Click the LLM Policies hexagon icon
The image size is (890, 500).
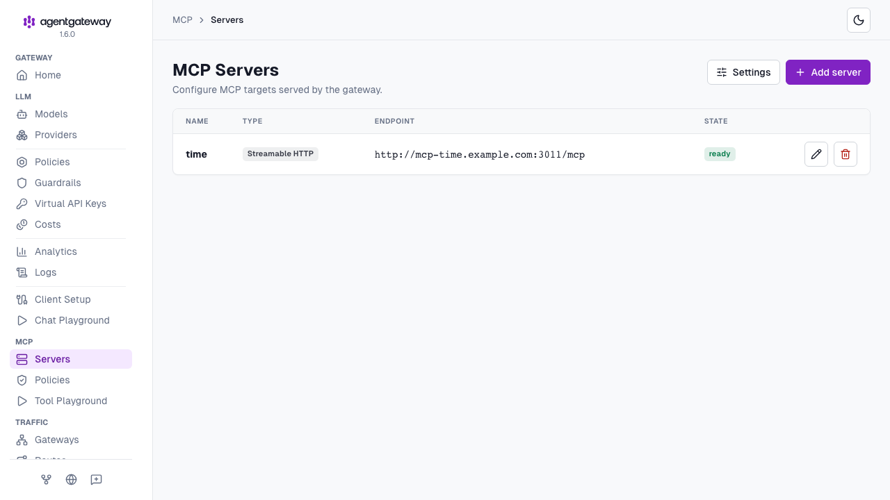(22, 162)
